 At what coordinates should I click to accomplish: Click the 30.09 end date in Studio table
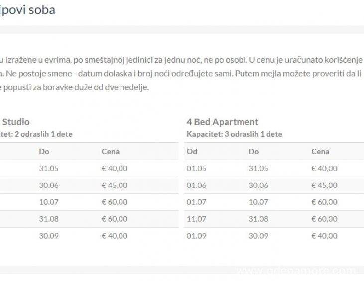tap(49, 236)
